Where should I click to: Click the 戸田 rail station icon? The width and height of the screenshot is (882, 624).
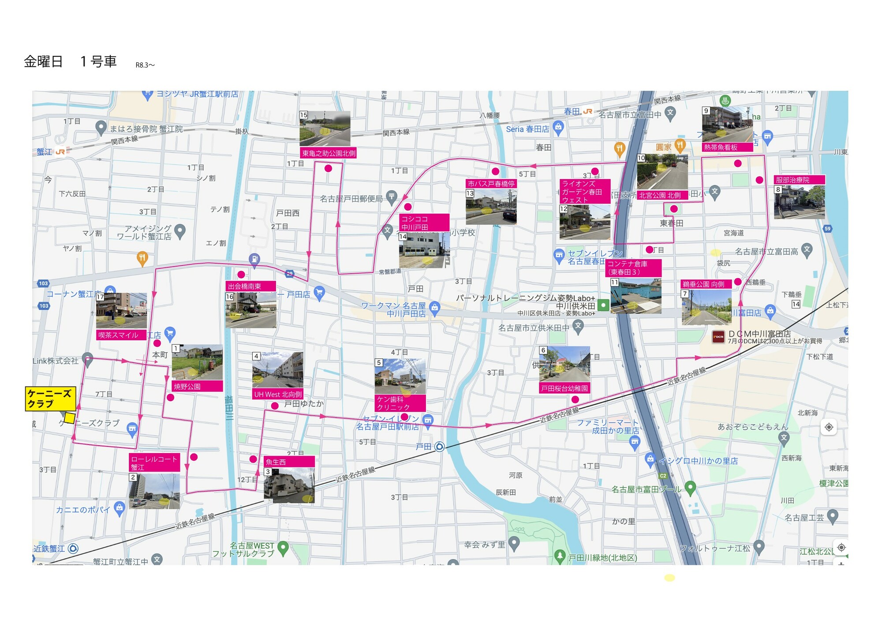pos(439,447)
